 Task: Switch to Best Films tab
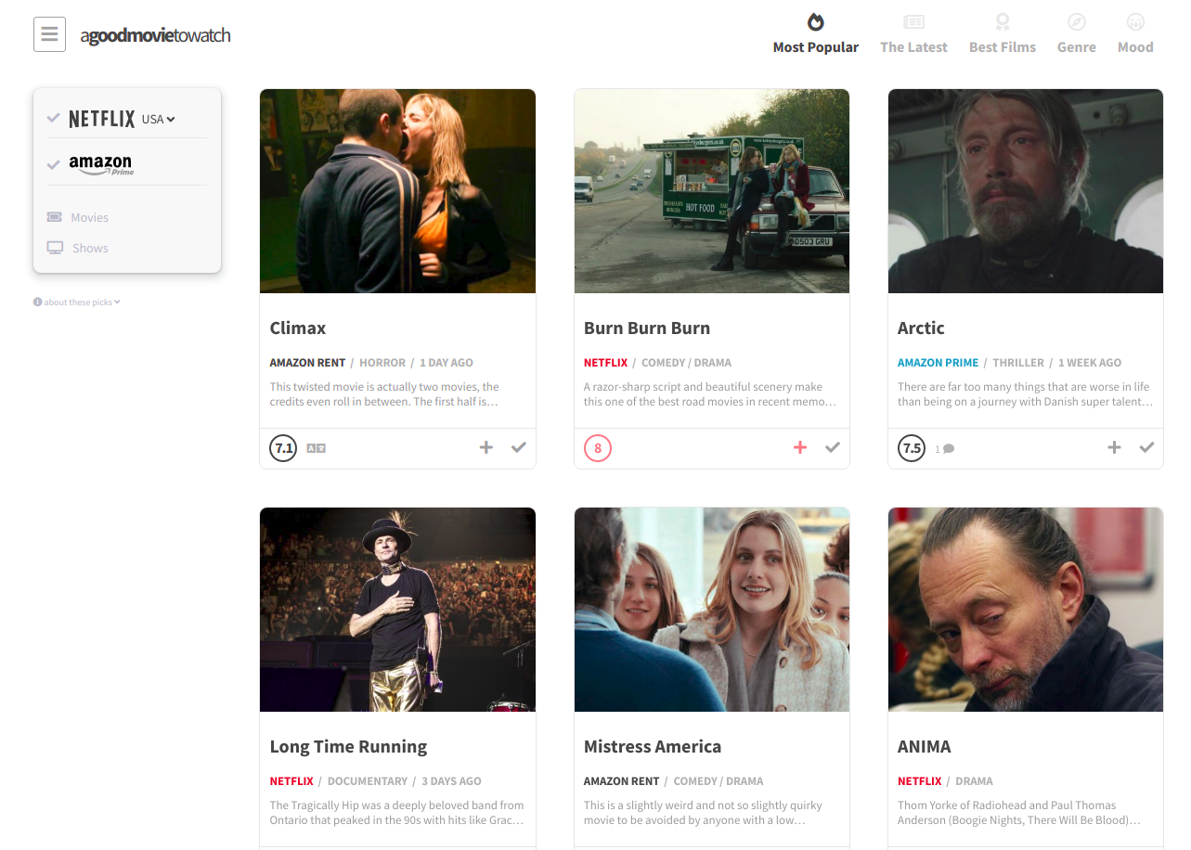[1002, 46]
